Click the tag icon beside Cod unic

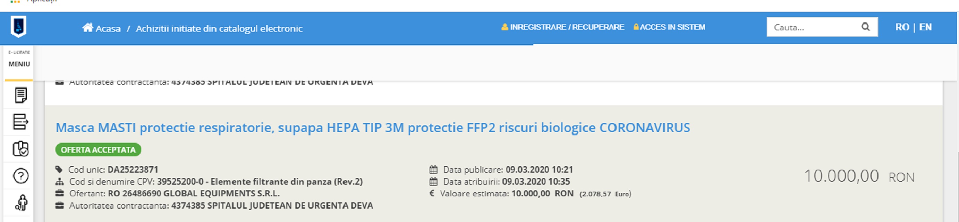pos(59,170)
